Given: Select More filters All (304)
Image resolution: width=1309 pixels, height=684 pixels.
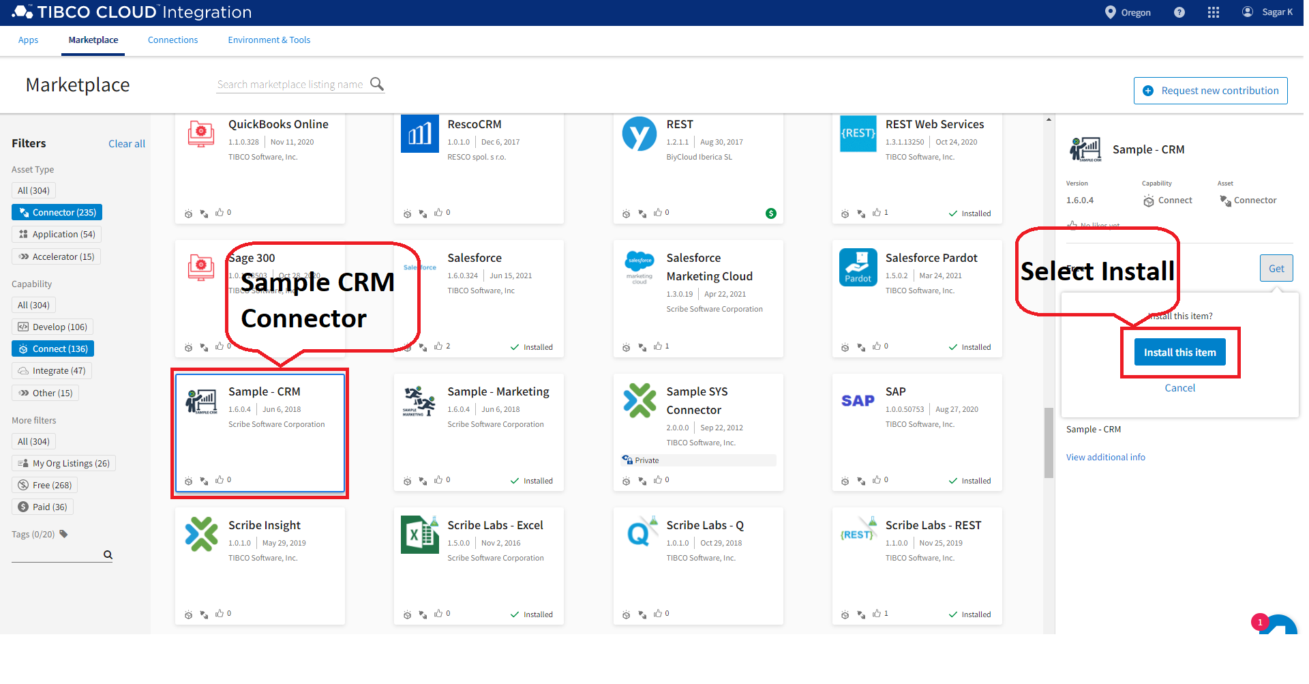Looking at the screenshot, I should (x=33, y=441).
